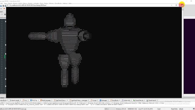Switch to the Cscope tab
Image resolution: width=195 pixels, height=110 pixels.
[x=94, y=100]
